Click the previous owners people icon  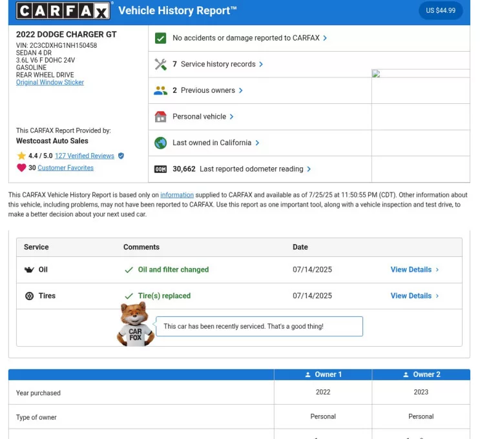click(161, 90)
